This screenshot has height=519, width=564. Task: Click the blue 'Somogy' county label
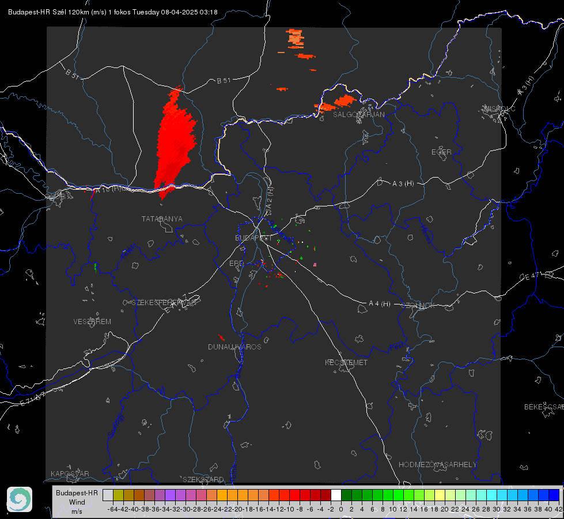click(x=115, y=426)
